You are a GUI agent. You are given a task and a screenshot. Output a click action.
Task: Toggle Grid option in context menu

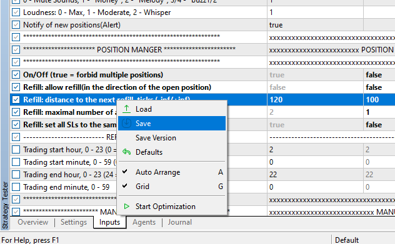pyautogui.click(x=172, y=187)
